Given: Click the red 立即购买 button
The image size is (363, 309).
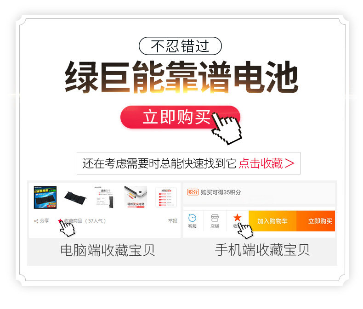Looking at the screenshot, I should click(x=180, y=117).
